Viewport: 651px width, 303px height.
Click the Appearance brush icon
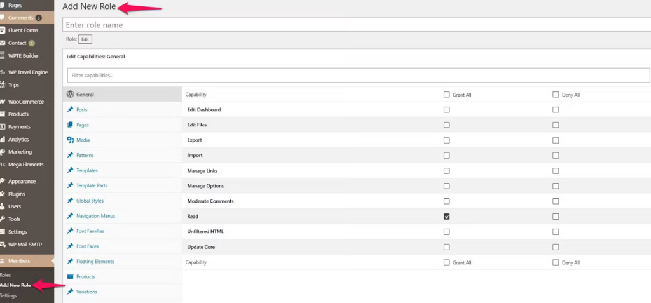(2, 182)
